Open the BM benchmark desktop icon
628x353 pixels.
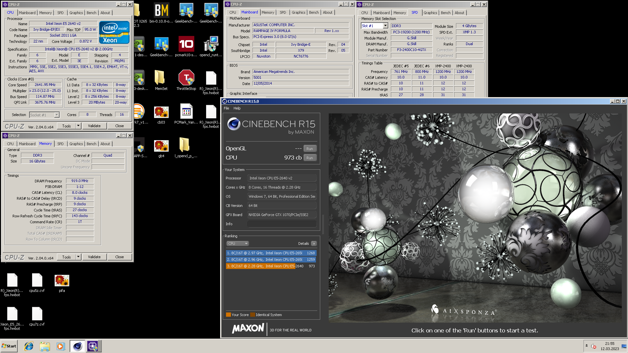click(161, 13)
